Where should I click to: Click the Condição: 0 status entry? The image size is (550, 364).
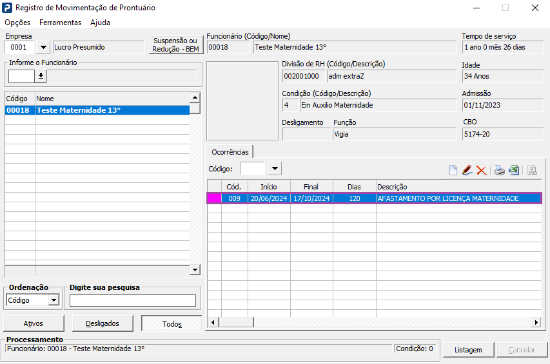(414, 349)
